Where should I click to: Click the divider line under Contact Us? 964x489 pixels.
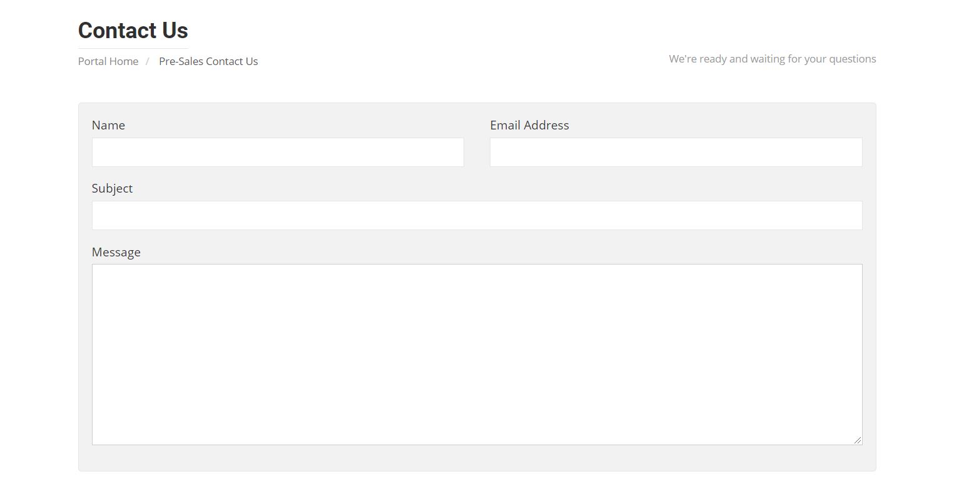click(x=133, y=48)
